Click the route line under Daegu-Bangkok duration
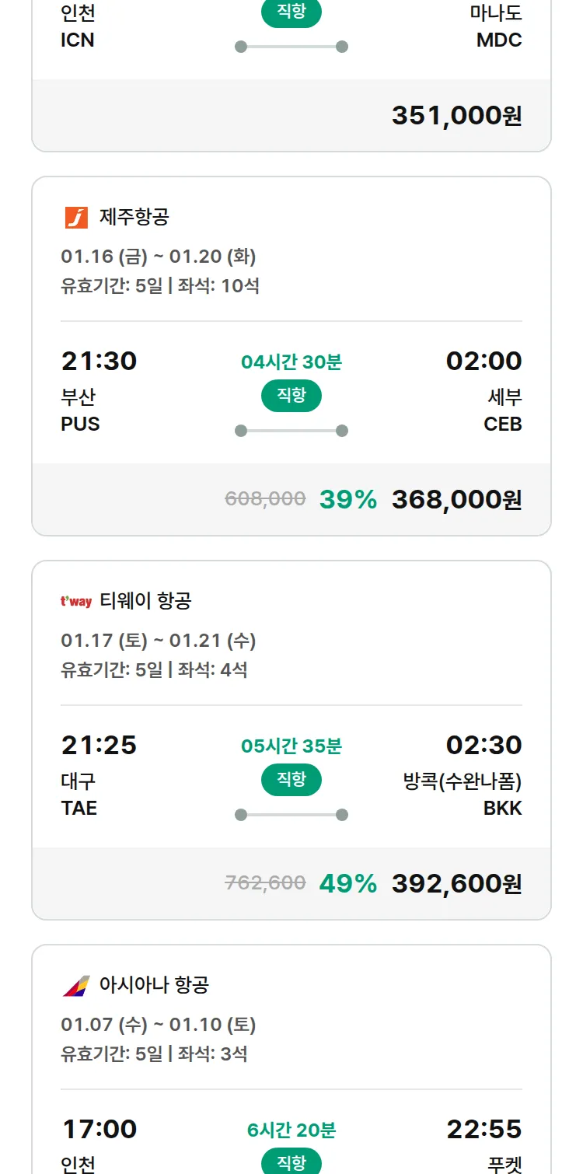Image resolution: width=583 pixels, height=1174 pixels. click(x=291, y=815)
